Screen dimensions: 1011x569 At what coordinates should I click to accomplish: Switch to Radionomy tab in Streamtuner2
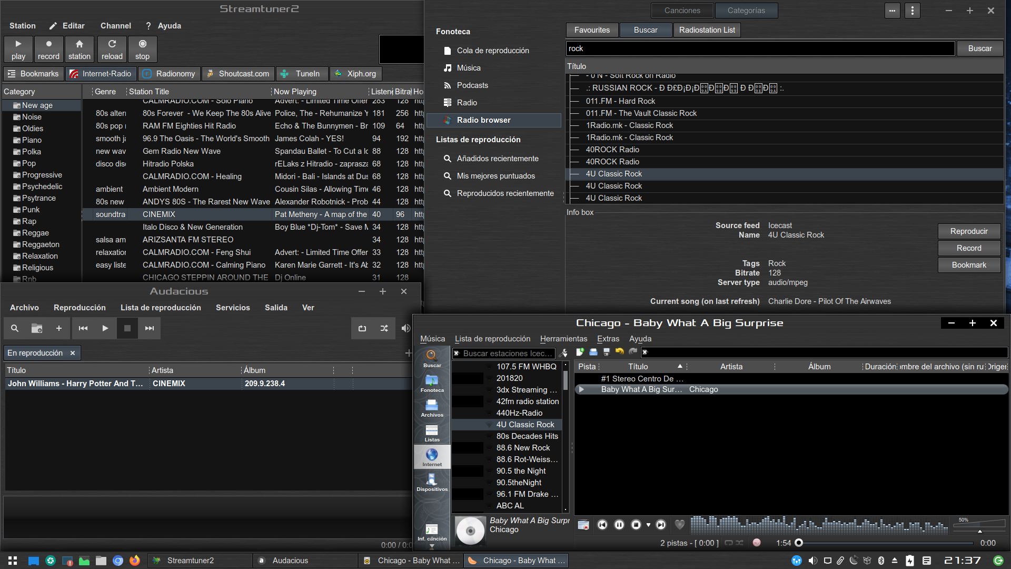170,74
